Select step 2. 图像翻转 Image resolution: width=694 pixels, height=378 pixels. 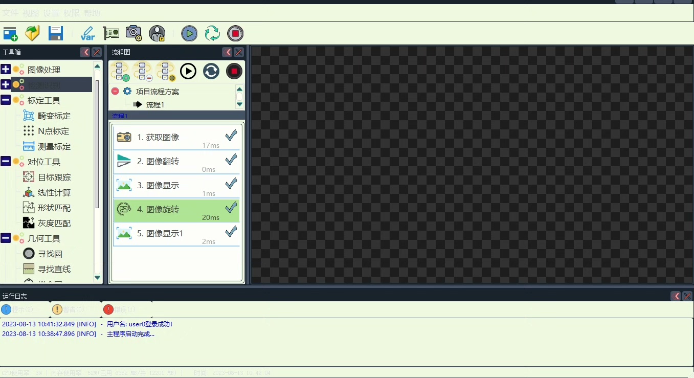176,161
